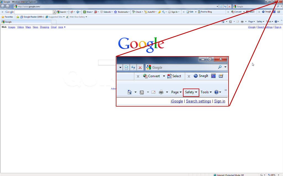Click Sign In on the Google toolbar
Image resolution: width=283 pixels, height=176 pixels.
tap(173, 12)
